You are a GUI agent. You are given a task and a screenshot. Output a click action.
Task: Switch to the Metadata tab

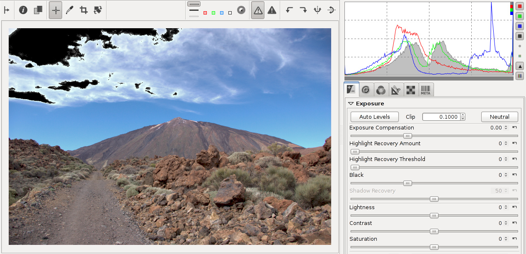(x=425, y=90)
